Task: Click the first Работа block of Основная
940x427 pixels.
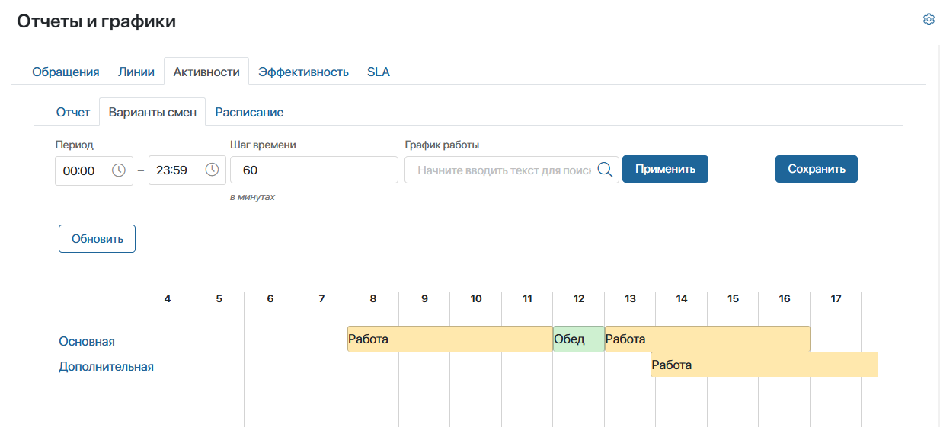Action: coord(449,339)
